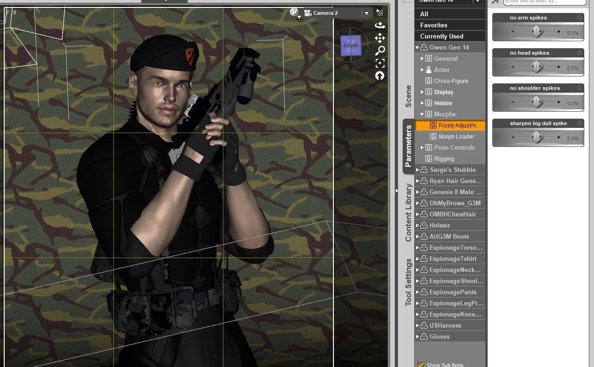
Task: Expand the Holster node
Action: click(x=418, y=225)
